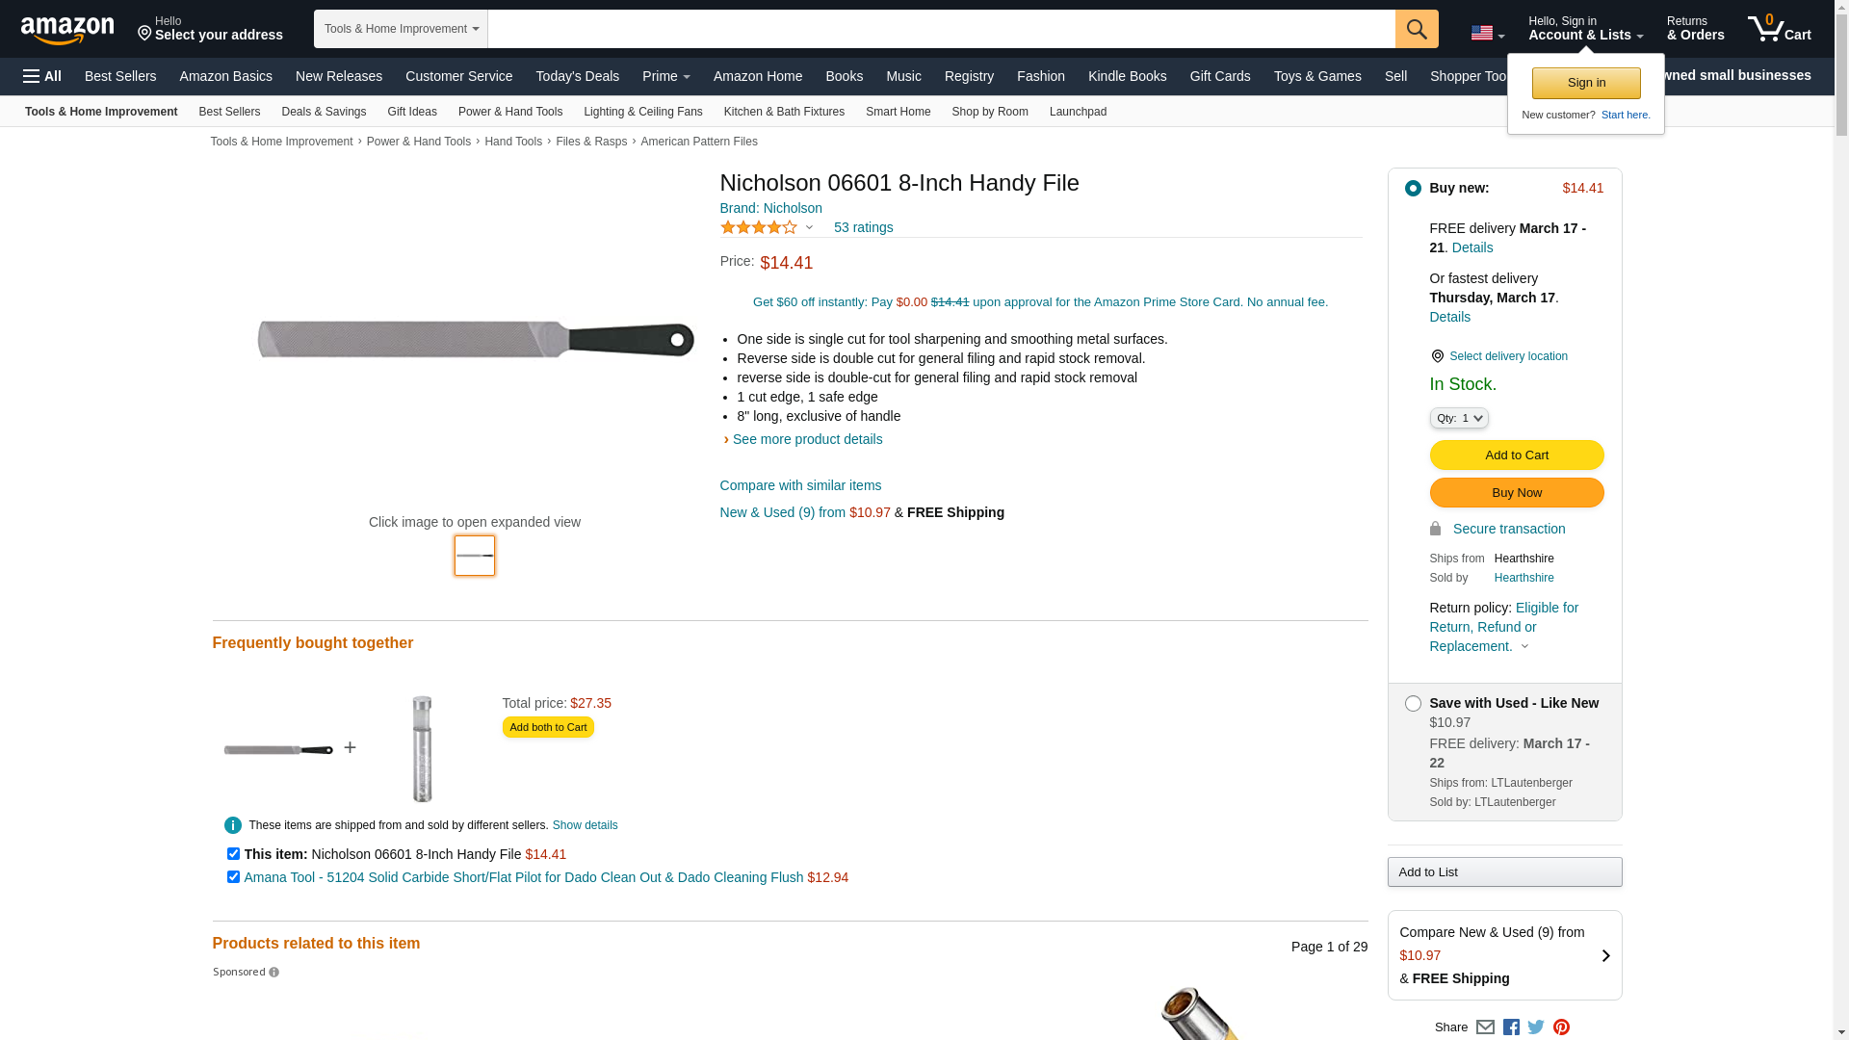Image resolution: width=1849 pixels, height=1040 pixels.
Task: Share via the email envelope icon
Action: (x=1485, y=1027)
